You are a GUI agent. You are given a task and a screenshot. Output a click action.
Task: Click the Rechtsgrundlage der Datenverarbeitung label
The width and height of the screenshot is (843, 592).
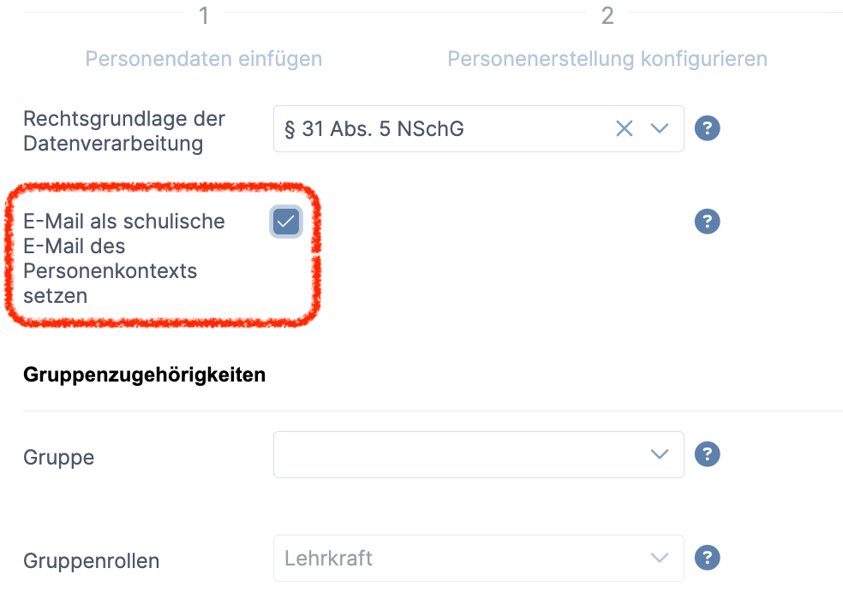(x=123, y=131)
